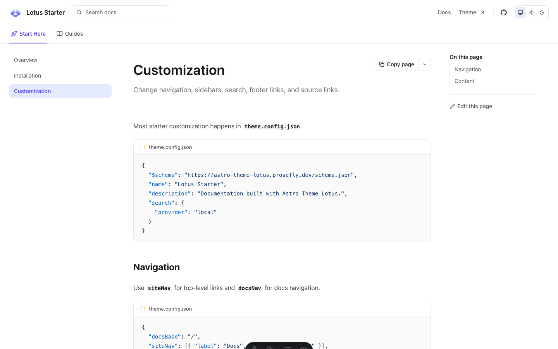The image size is (558, 349).
Task: Open the GitHub repository icon
Action: pyautogui.click(x=504, y=12)
